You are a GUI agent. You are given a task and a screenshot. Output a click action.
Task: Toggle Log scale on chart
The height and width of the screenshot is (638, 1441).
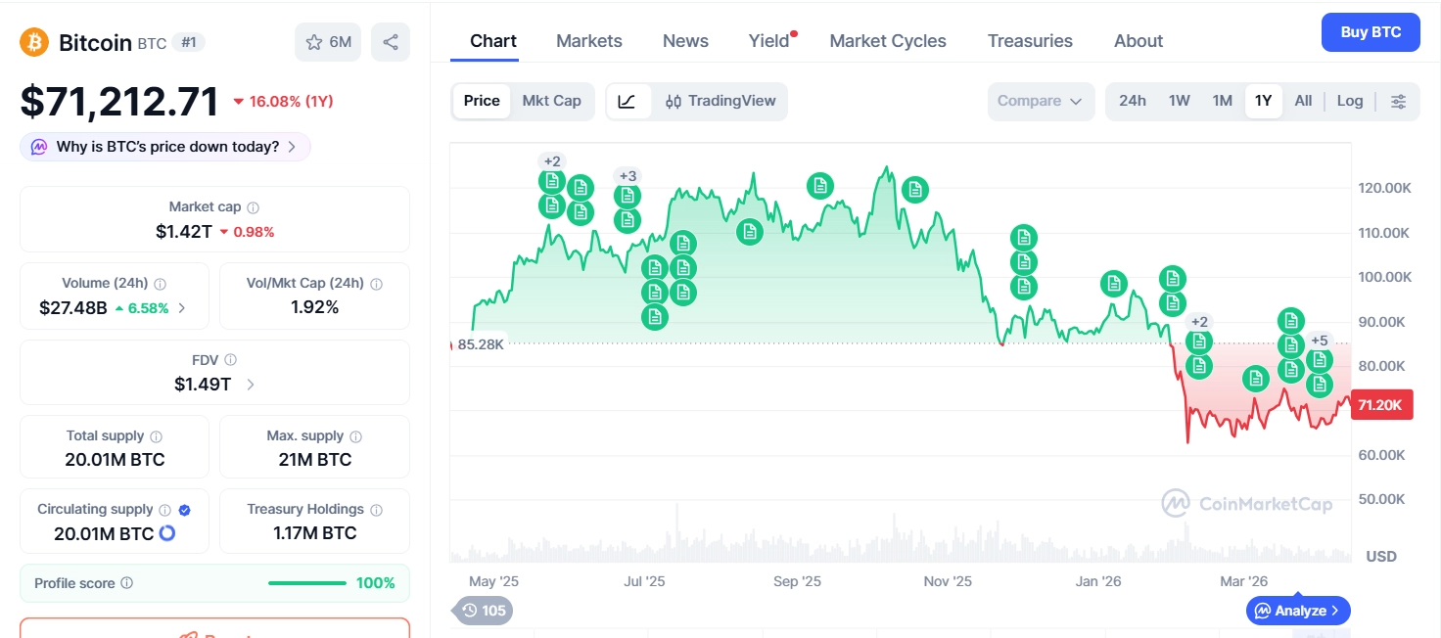click(1350, 101)
